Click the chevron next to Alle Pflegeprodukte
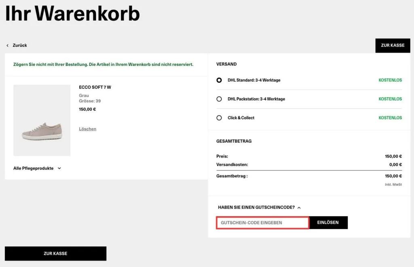The image size is (414, 267). (x=59, y=168)
